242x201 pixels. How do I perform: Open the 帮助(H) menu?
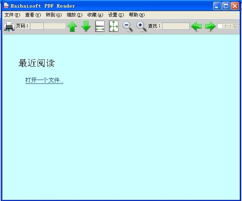click(137, 15)
